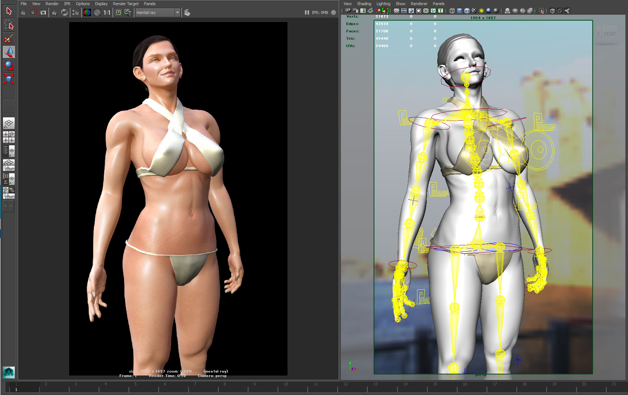The width and height of the screenshot is (628, 395).
Task: Toggle Image Plane icon in viewport
Action: [370, 11]
